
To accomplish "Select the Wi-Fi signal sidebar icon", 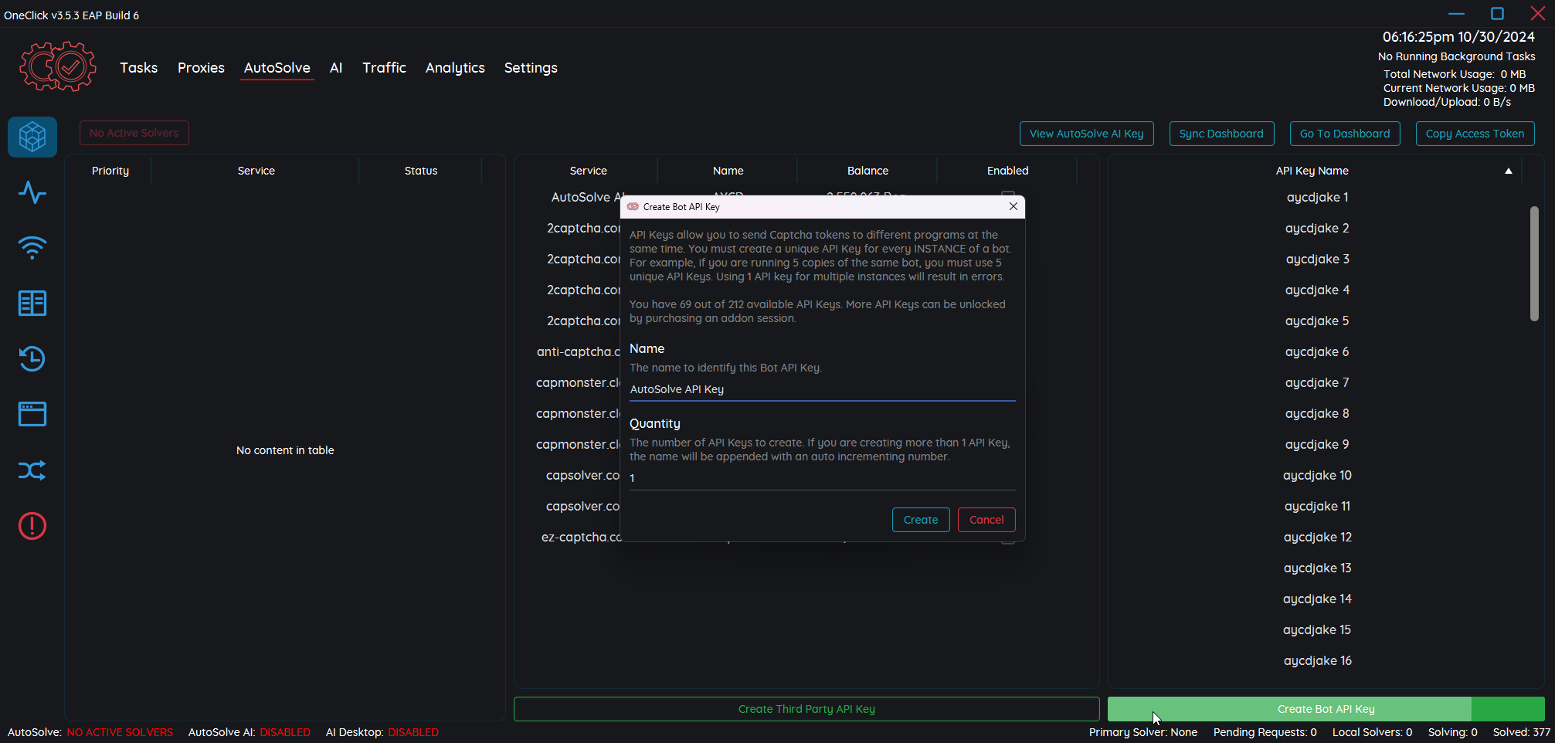I will 32,248.
